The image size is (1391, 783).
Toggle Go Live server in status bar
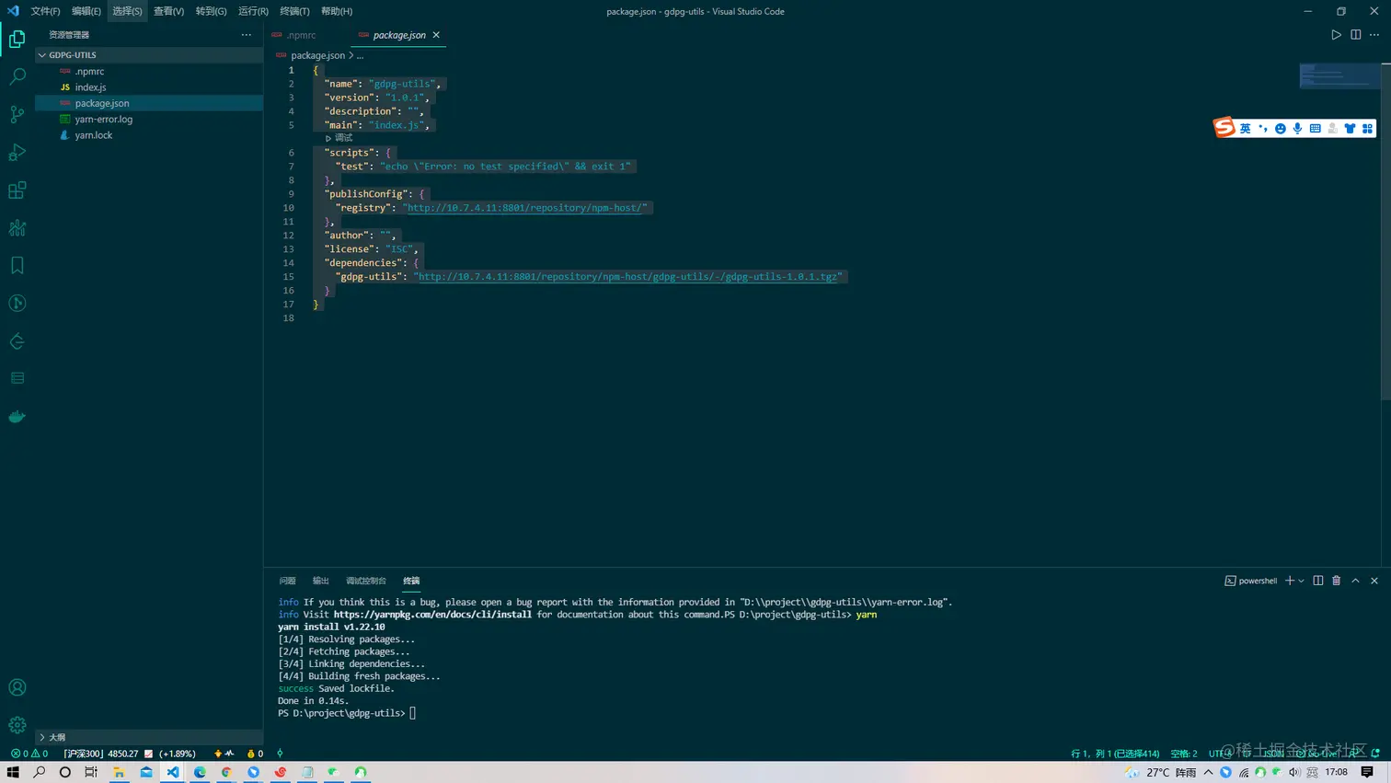point(1318,754)
